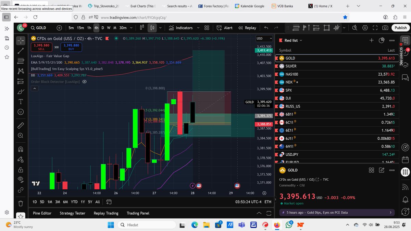Image resolution: width=411 pixels, height=231 pixels.
Task: Select the 1Y date range
Action: pyautogui.click(x=83, y=202)
